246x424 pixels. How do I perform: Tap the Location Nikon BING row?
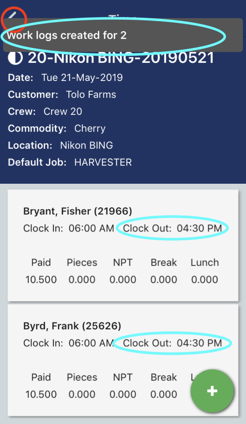click(x=60, y=145)
